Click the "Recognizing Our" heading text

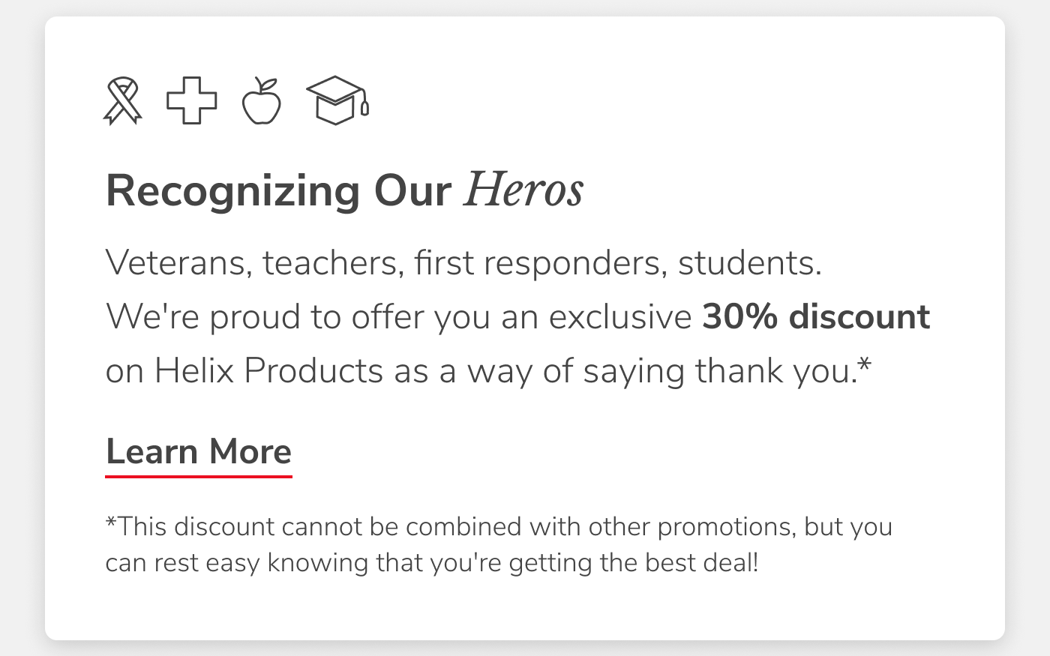(278, 190)
